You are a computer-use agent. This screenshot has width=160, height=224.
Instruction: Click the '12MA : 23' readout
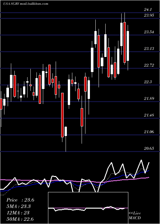pyautogui.click(x=18, y=213)
